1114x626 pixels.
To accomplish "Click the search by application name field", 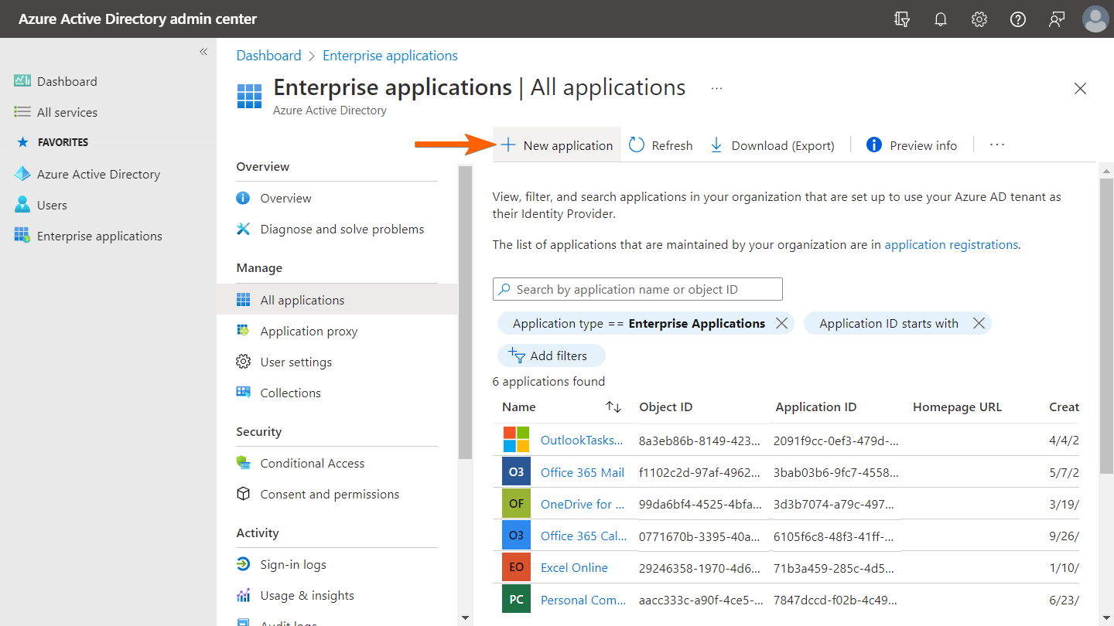I will click(637, 289).
